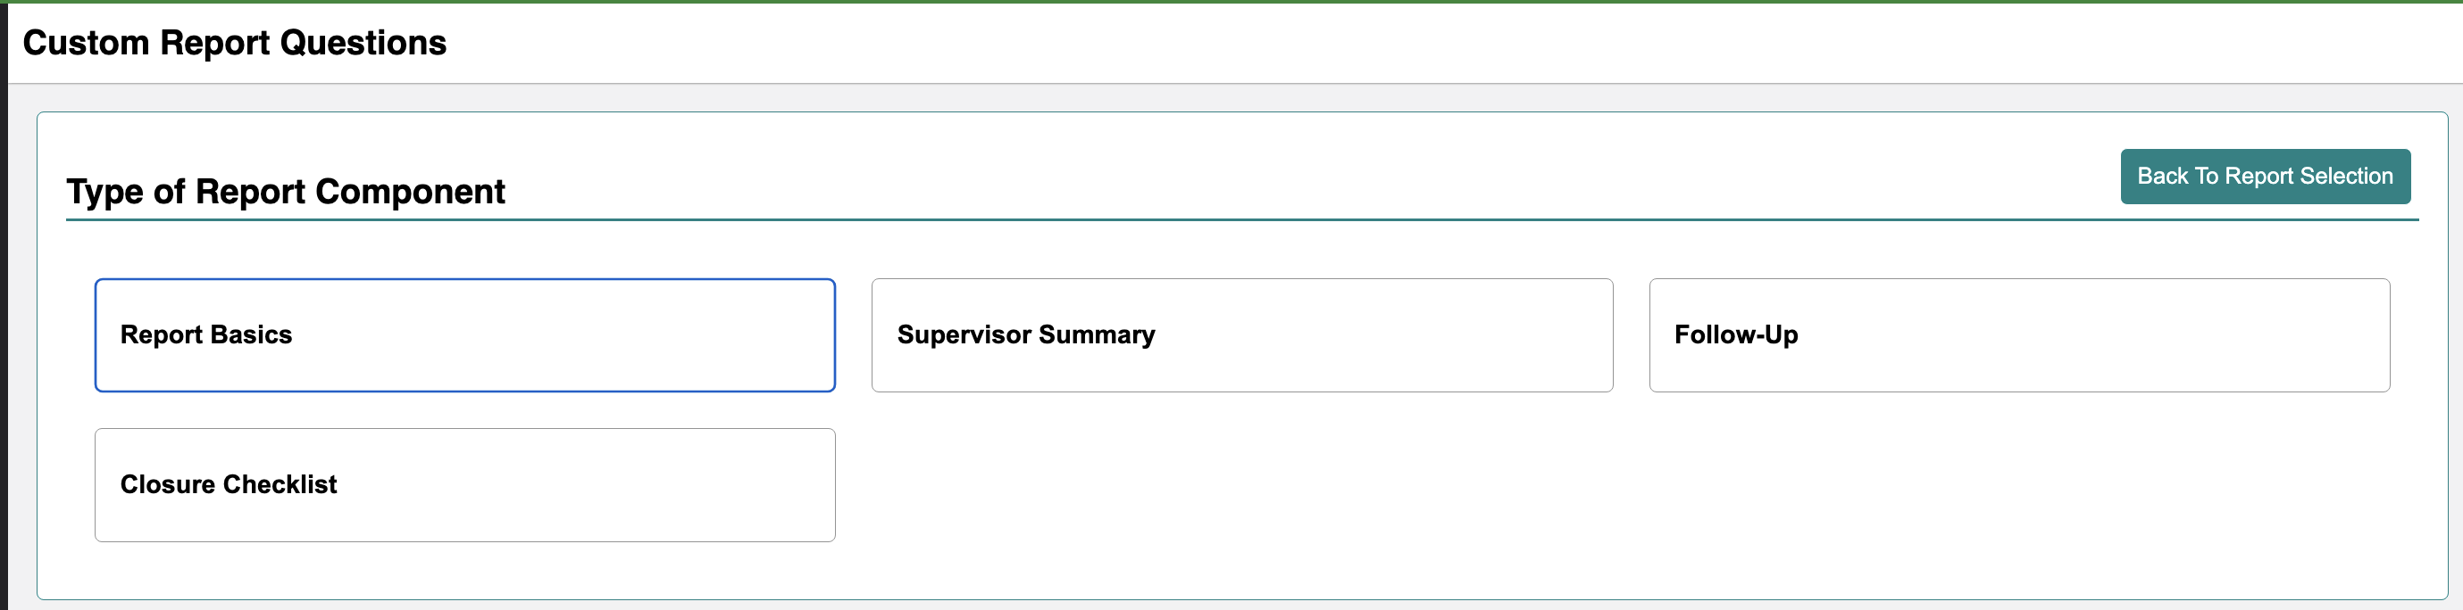
Task: Click the Closure Checklist label text
Action: [229, 485]
